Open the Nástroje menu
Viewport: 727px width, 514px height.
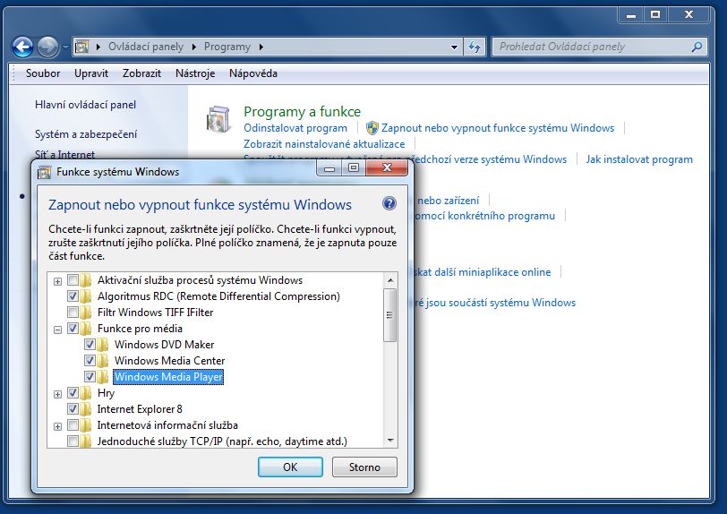(195, 73)
